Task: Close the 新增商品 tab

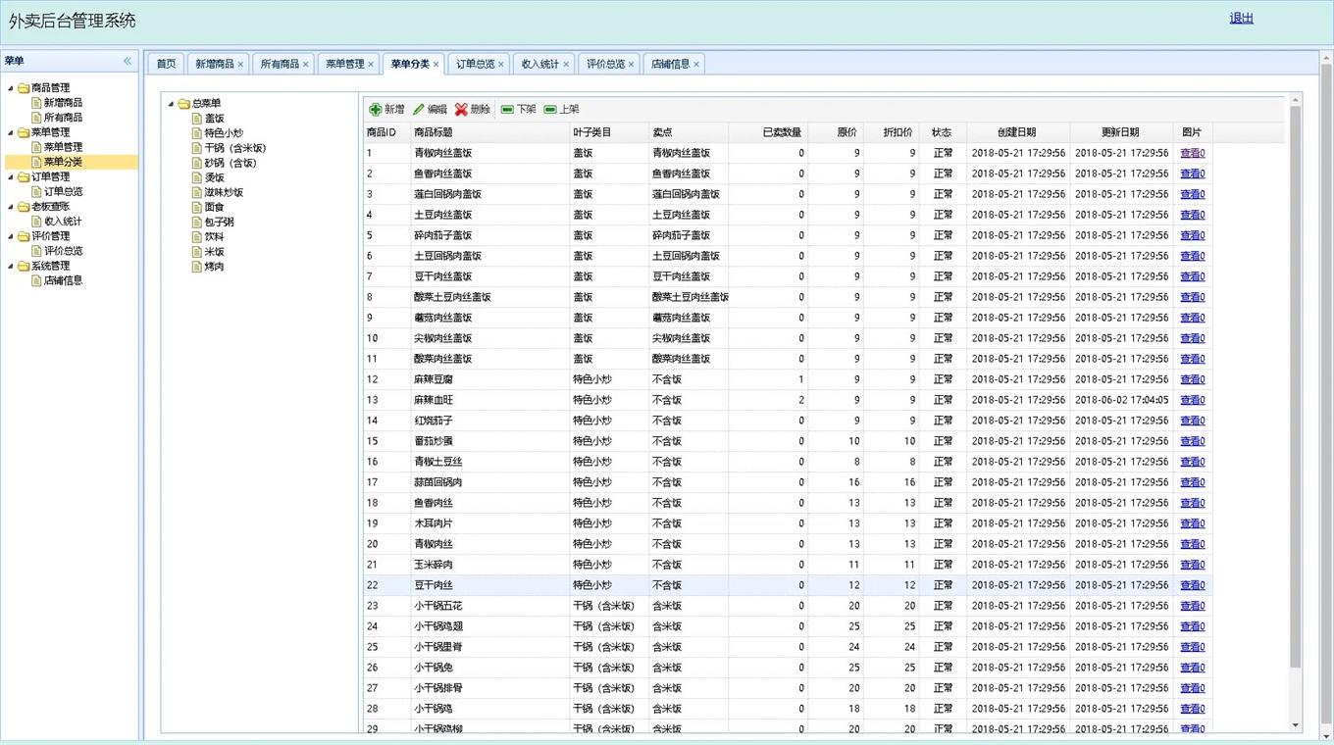Action: point(240,65)
